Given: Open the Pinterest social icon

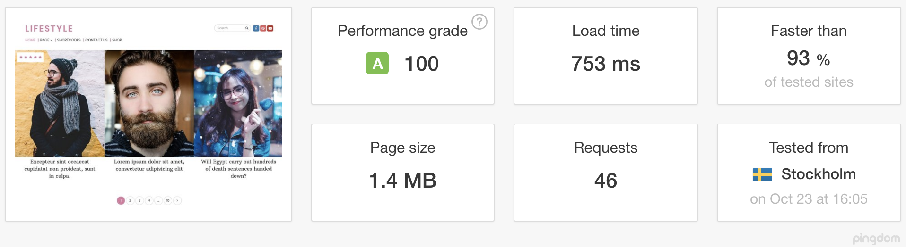Looking at the screenshot, I should tap(263, 28).
